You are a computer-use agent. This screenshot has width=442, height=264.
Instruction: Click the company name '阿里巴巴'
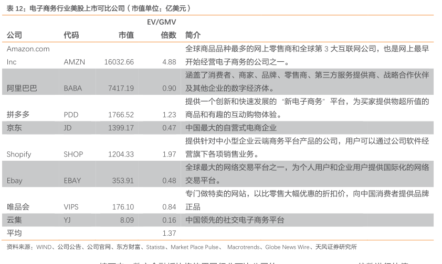(22, 89)
